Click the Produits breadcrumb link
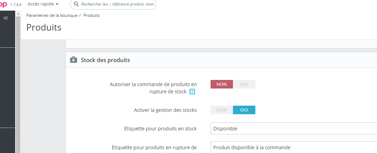This screenshot has width=377, height=153. tap(91, 15)
